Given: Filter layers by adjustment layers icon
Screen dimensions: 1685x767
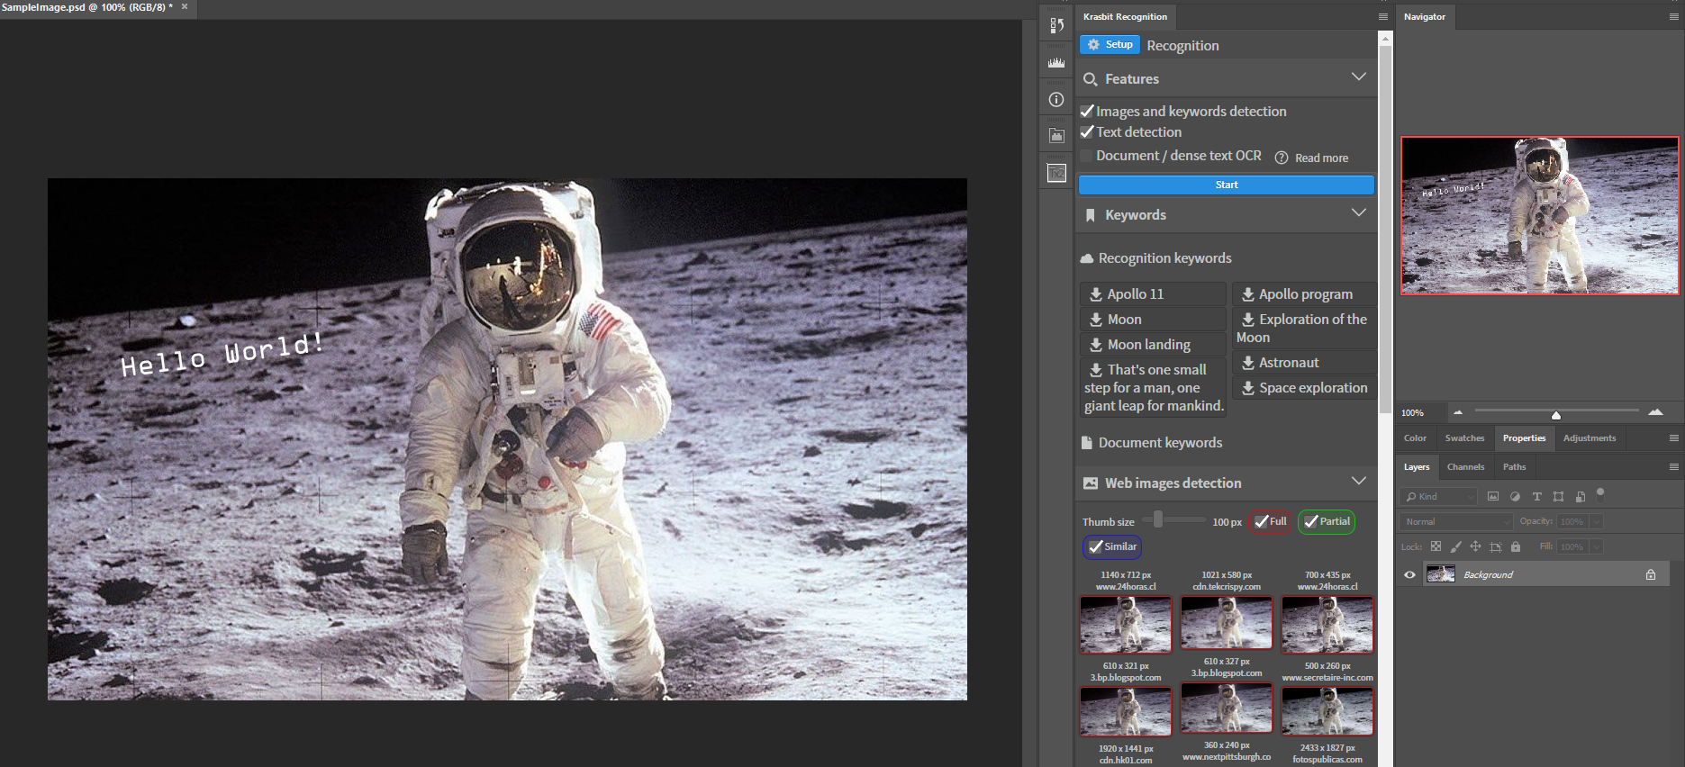Looking at the screenshot, I should click(1515, 497).
